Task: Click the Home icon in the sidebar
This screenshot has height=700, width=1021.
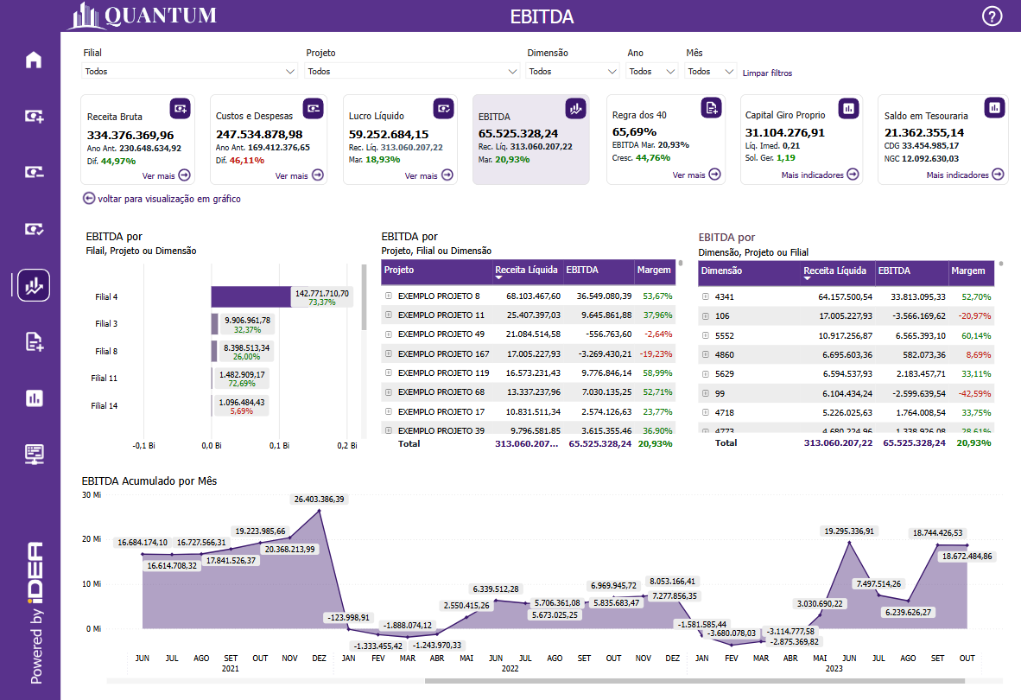Action: coord(34,60)
